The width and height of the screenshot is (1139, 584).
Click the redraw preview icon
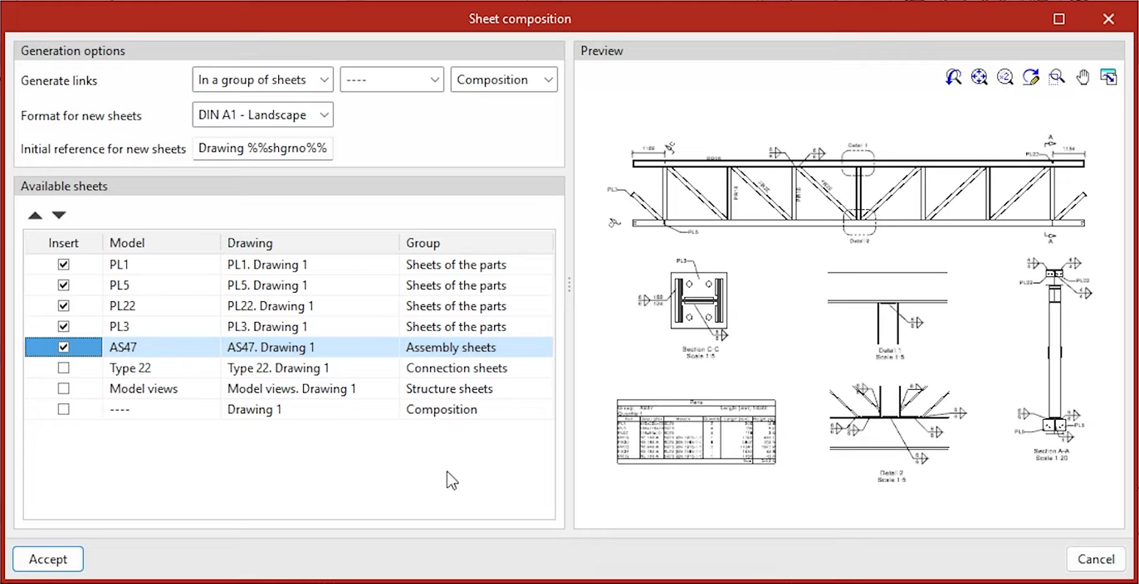1031,77
